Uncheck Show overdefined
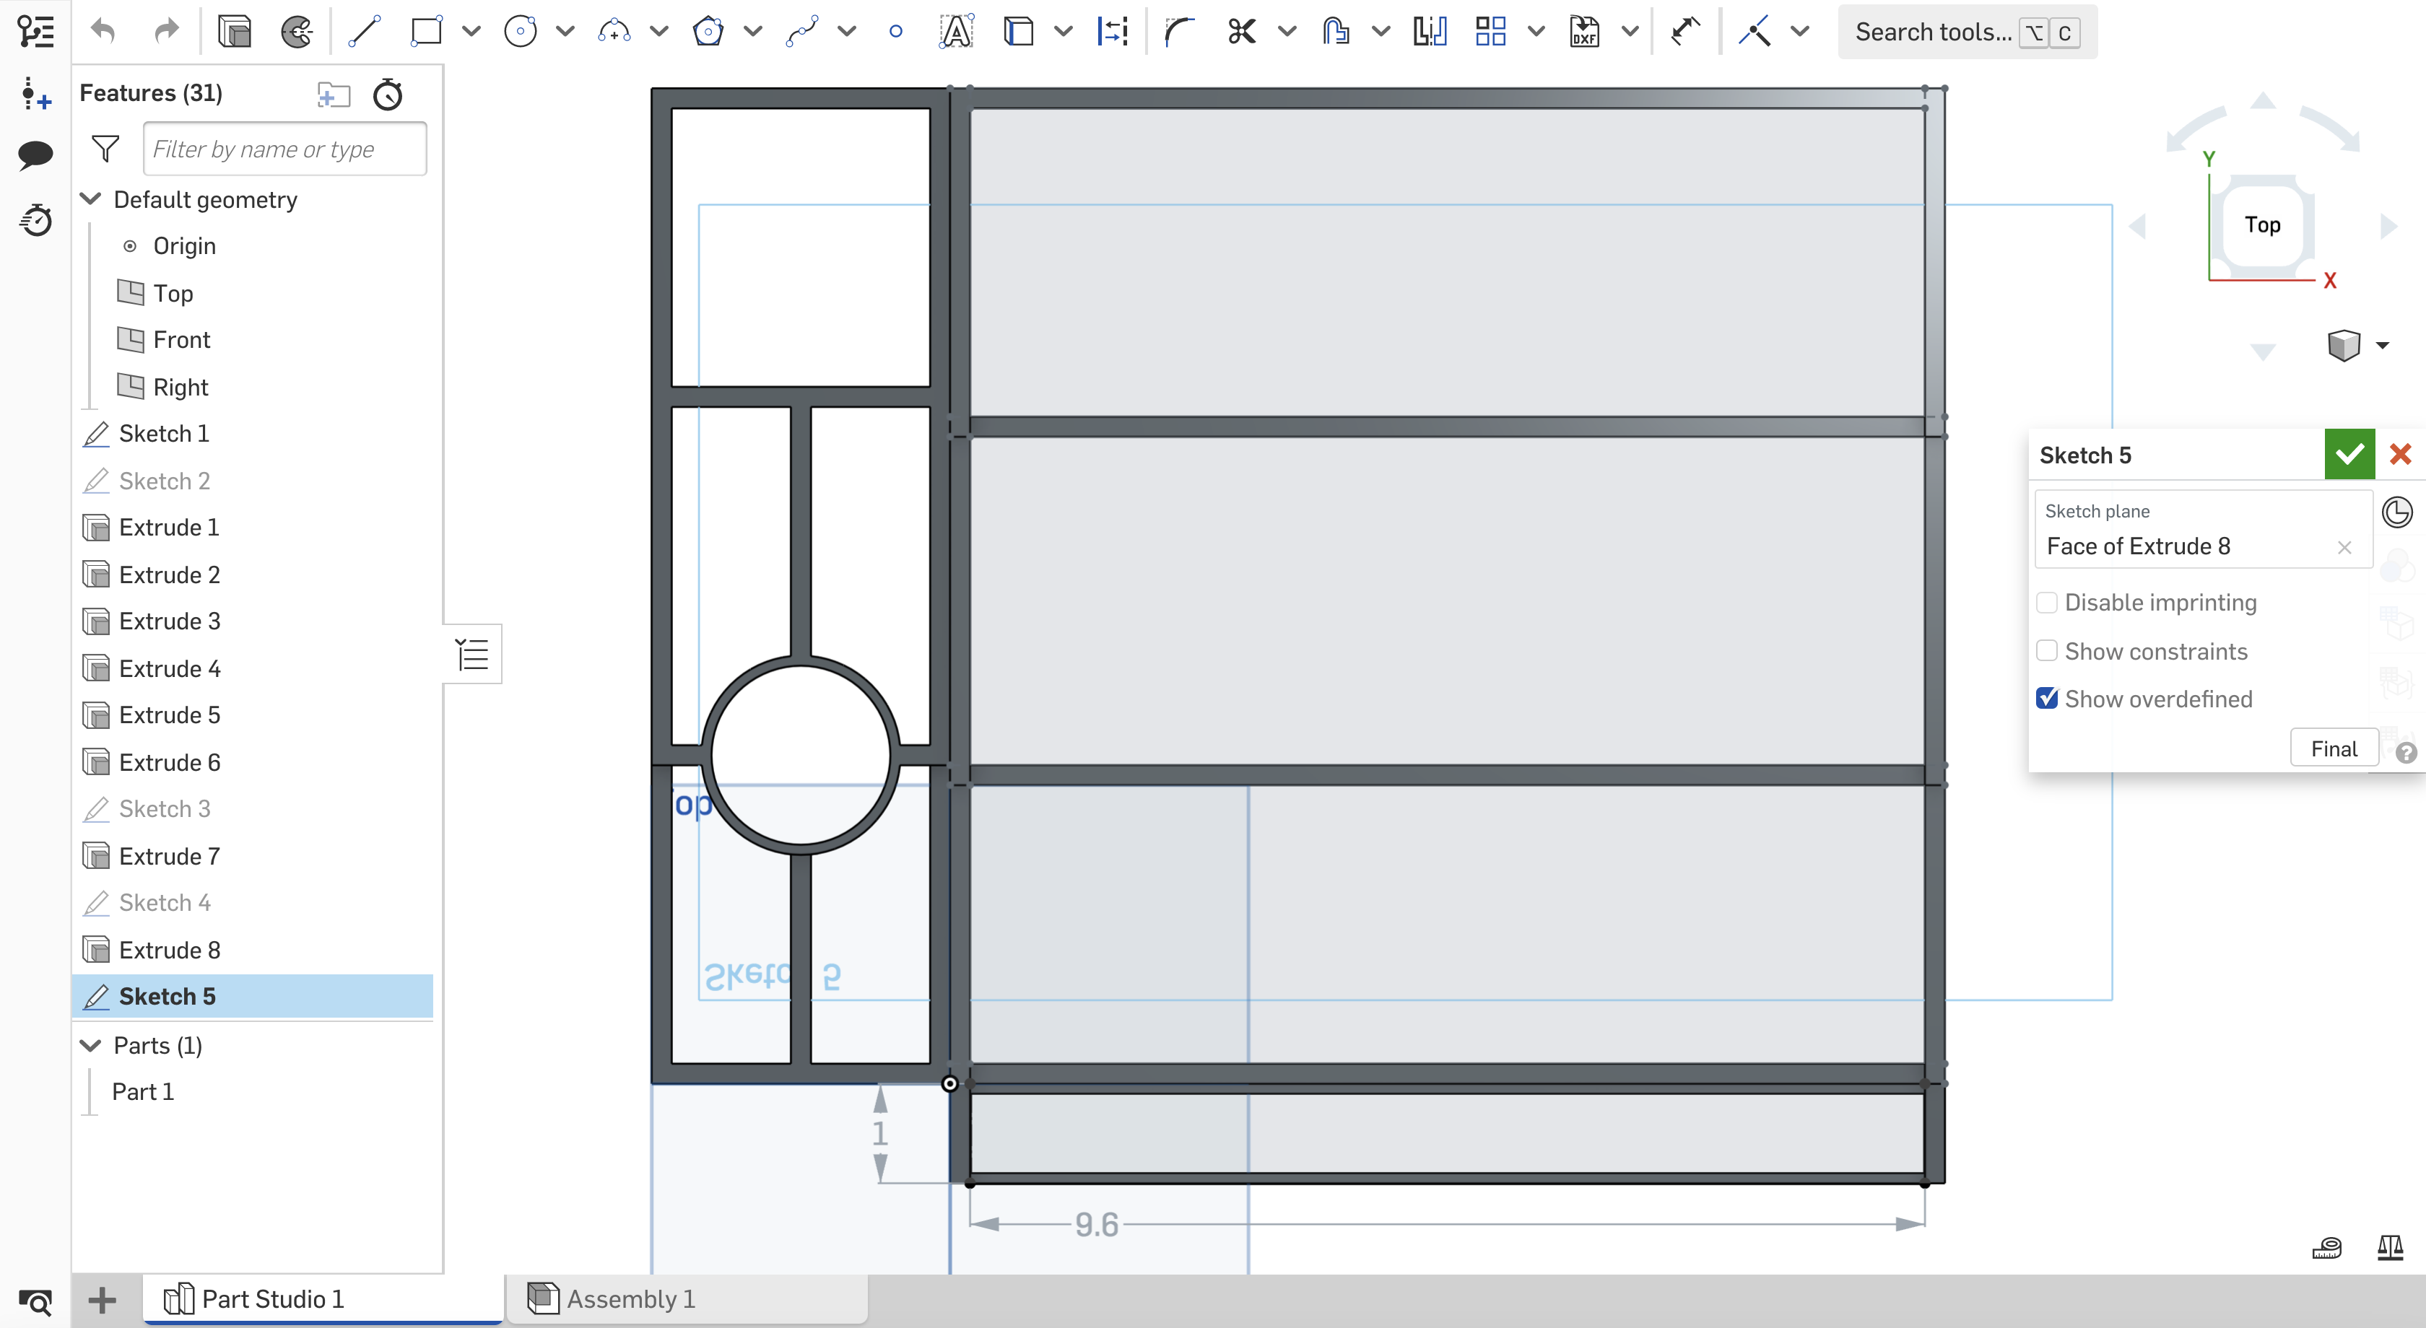Image resolution: width=2426 pixels, height=1328 pixels. coord(2045,699)
